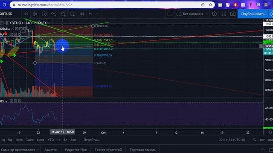
Task: Open the key-shaped password extension
Action: [250, 5]
